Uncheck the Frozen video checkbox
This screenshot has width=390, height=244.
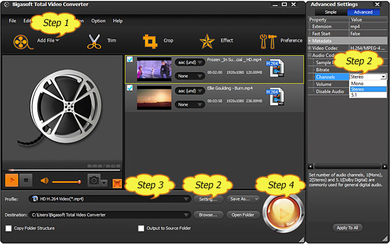click(x=129, y=59)
